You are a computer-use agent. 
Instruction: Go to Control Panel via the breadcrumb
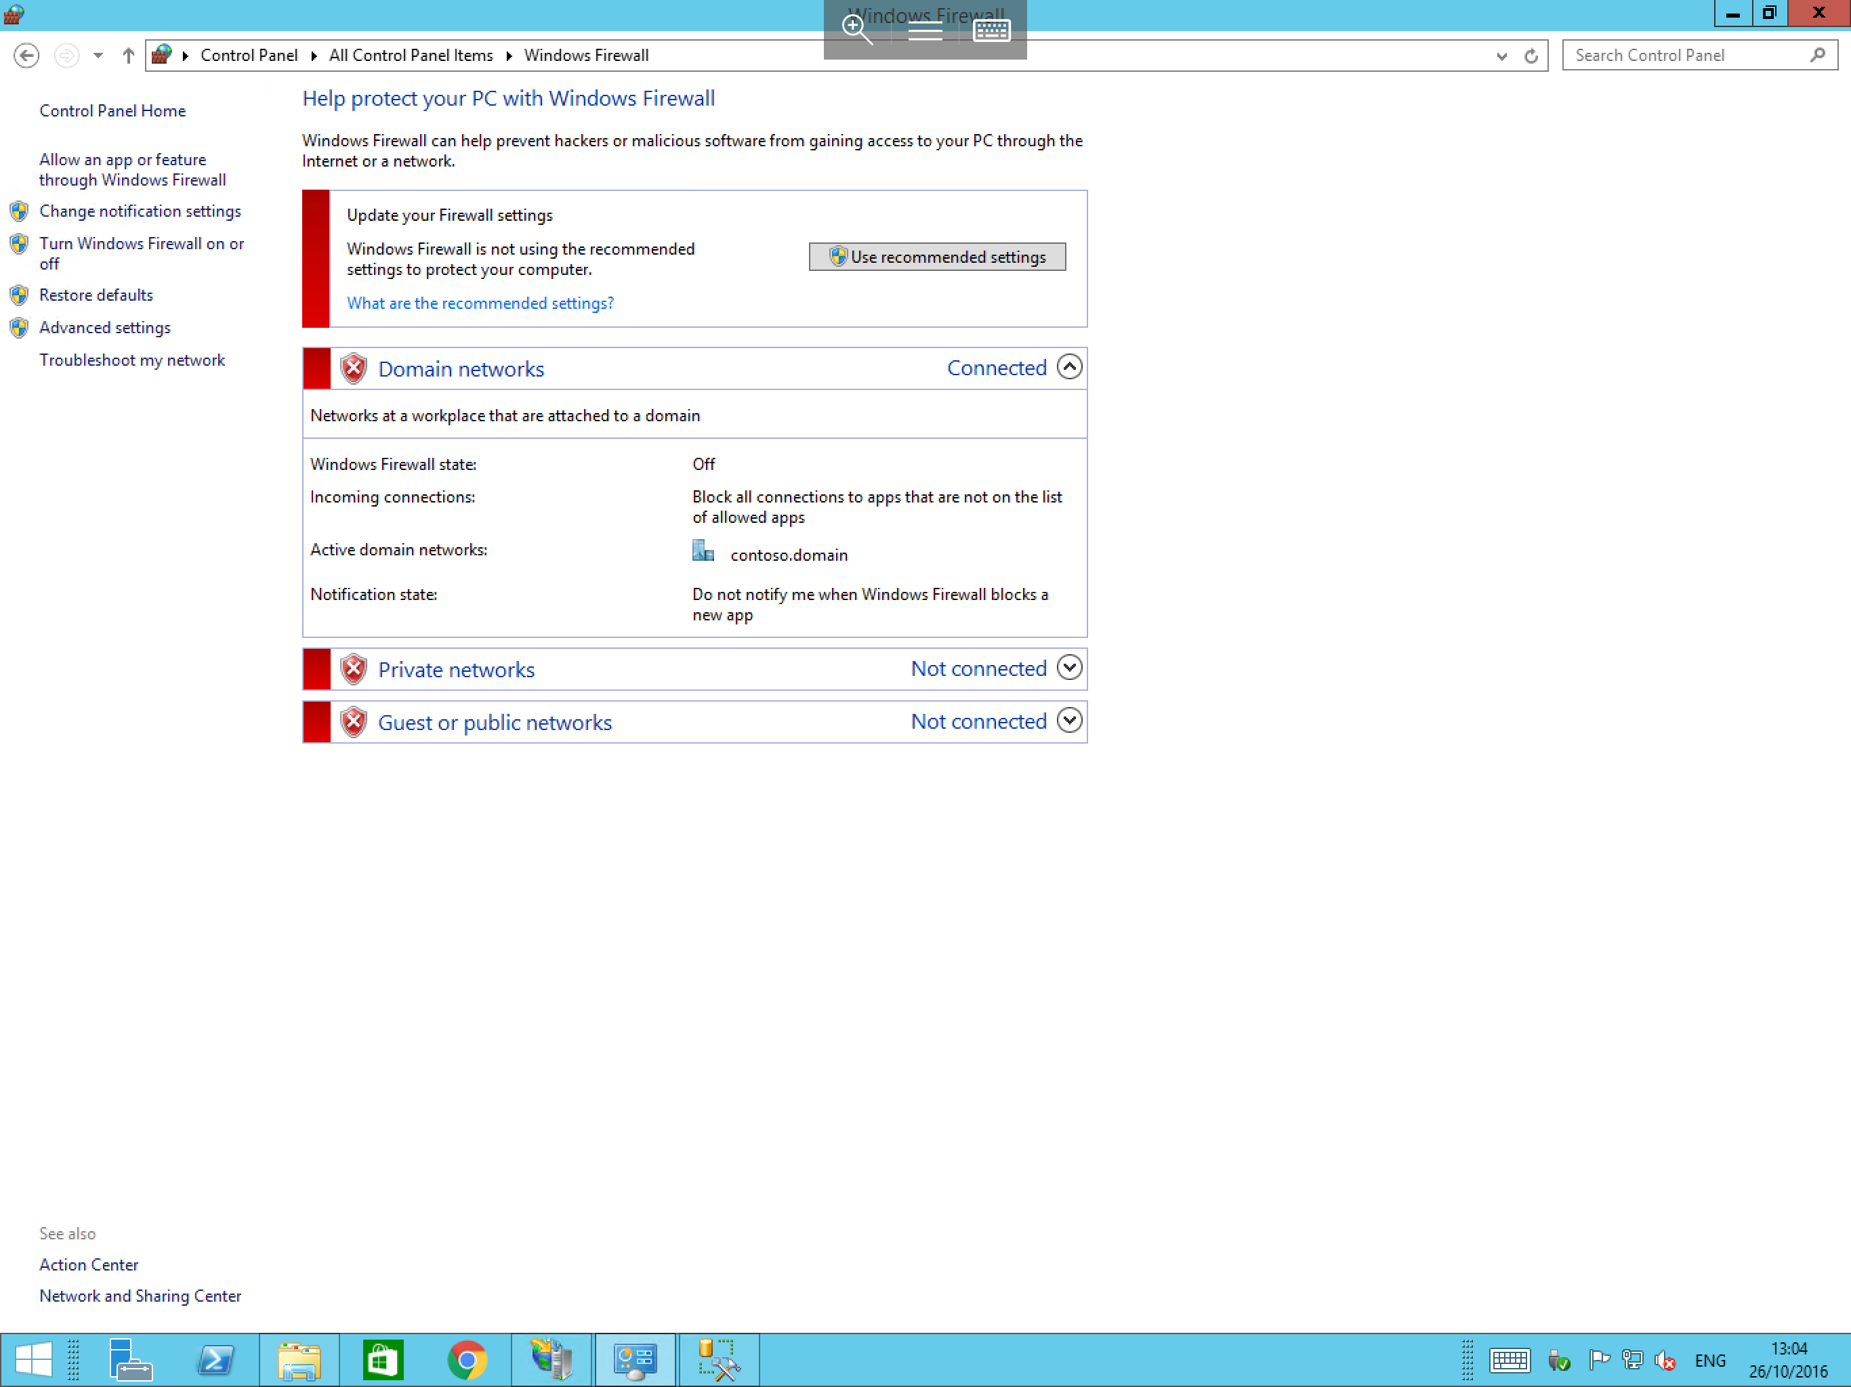(x=249, y=56)
